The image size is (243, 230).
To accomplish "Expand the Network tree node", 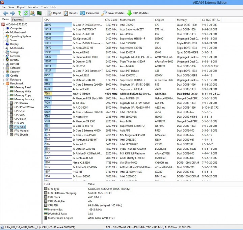I will pyautogui.click(x=4, y=56).
